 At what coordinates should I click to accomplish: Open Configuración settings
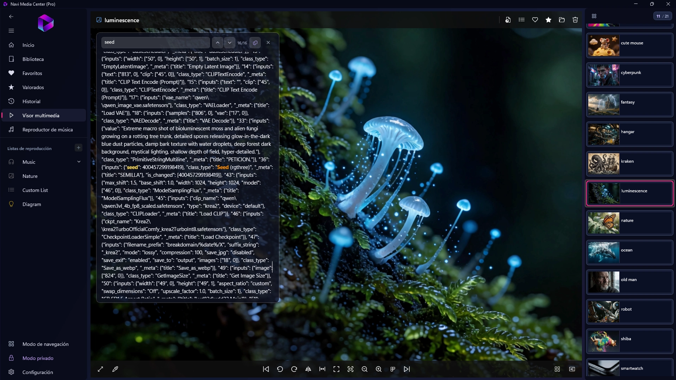tap(44, 372)
